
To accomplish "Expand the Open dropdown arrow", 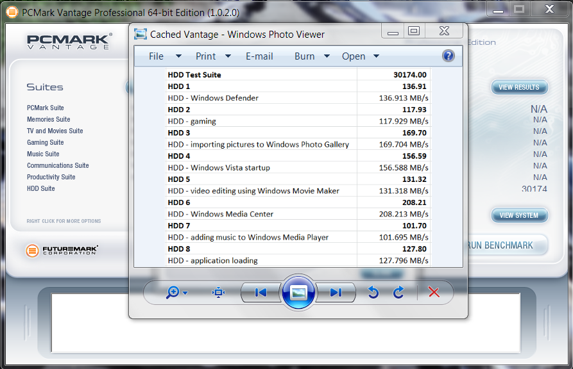I will coord(377,56).
